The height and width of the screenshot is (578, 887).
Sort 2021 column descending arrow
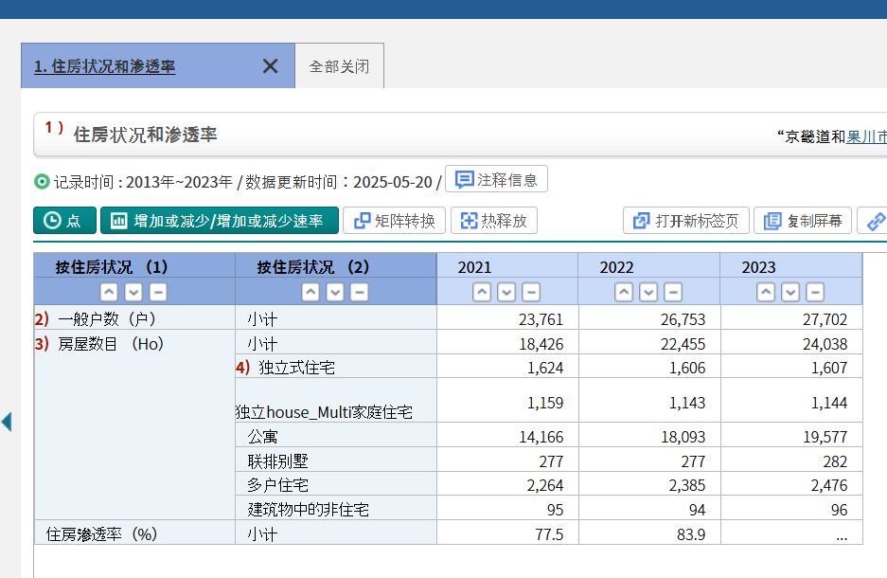point(506,292)
